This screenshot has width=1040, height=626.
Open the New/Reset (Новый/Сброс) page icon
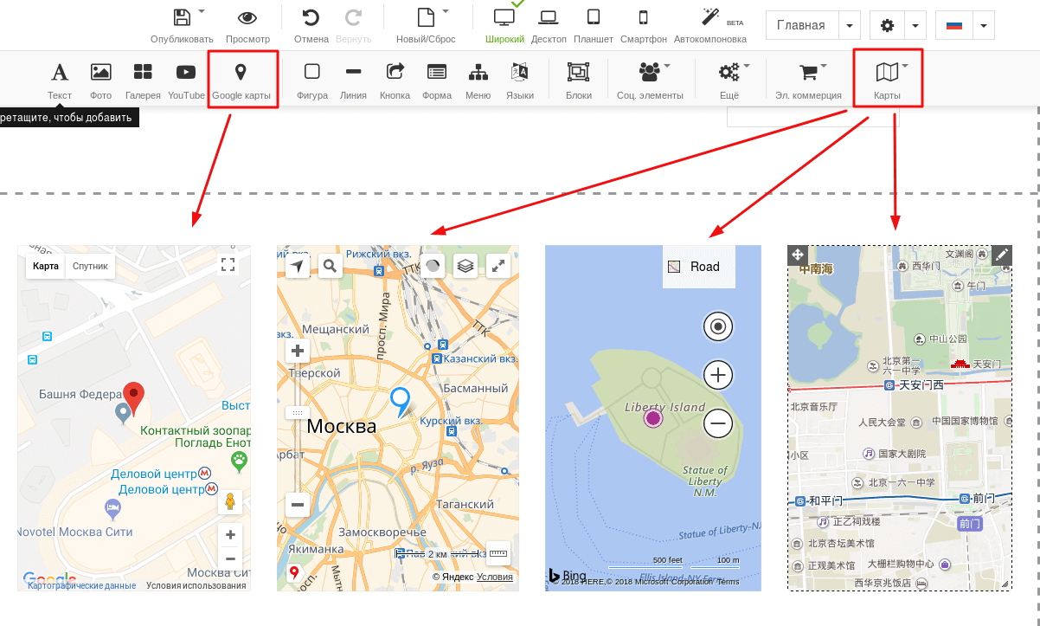[426, 17]
